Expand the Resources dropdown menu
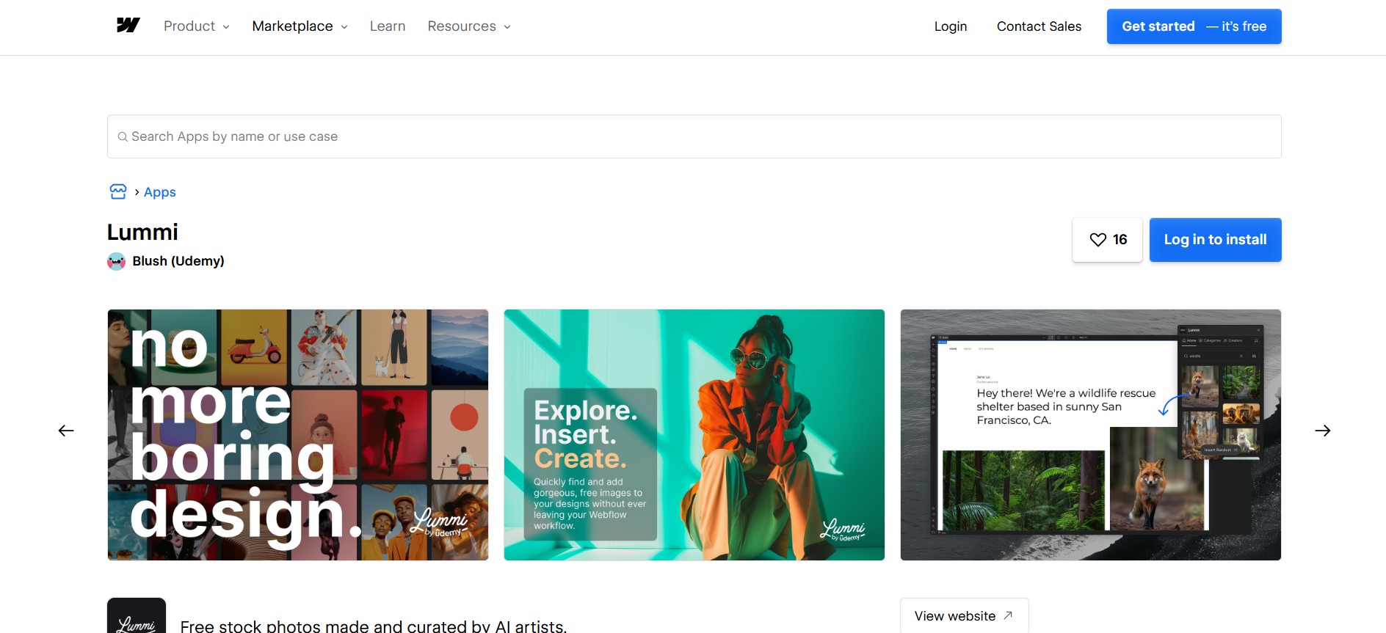Image resolution: width=1386 pixels, height=633 pixels. click(469, 26)
